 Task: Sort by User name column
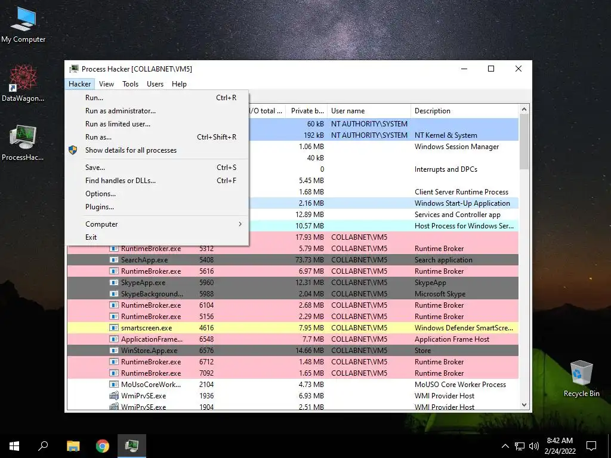click(369, 111)
